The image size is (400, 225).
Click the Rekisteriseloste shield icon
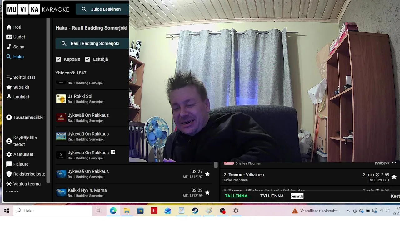pyautogui.click(x=9, y=174)
